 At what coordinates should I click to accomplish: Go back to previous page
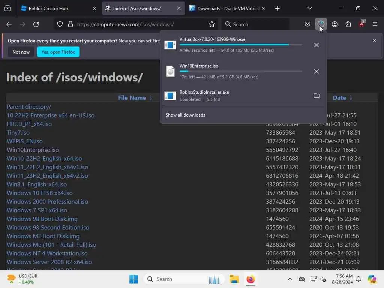pyautogui.click(x=9, y=24)
